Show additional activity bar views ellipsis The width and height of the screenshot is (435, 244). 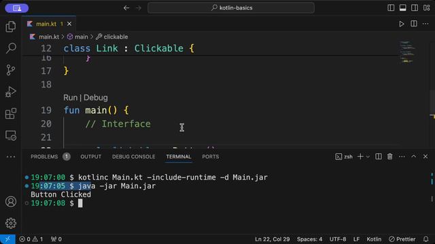(11, 157)
